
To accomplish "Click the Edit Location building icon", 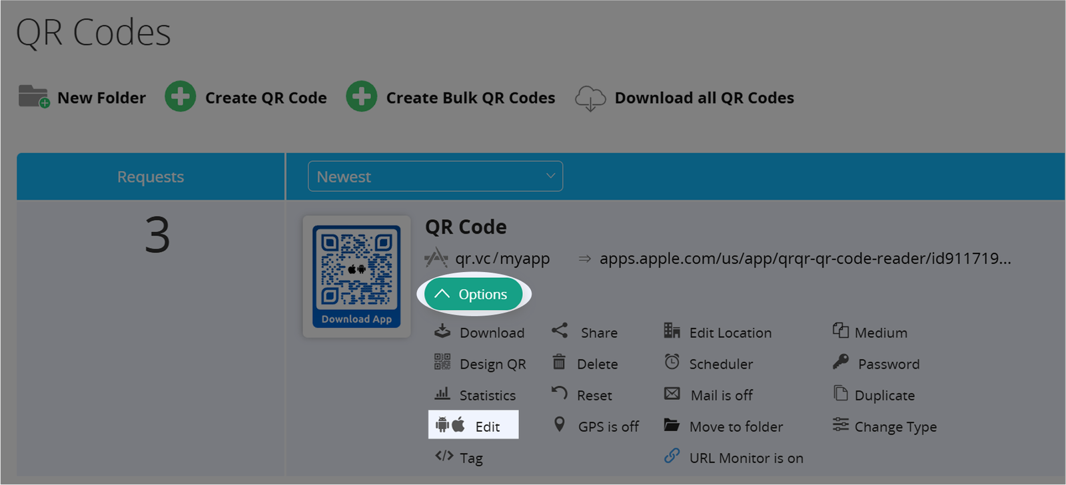I will click(x=672, y=330).
